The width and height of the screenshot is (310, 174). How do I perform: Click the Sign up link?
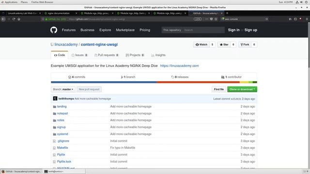pyautogui.click(x=251, y=30)
